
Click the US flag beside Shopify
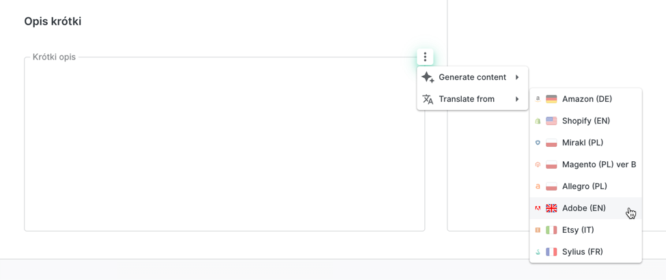point(551,121)
